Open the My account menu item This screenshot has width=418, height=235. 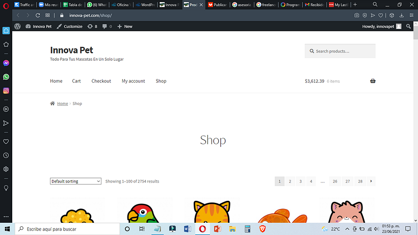[x=133, y=81]
